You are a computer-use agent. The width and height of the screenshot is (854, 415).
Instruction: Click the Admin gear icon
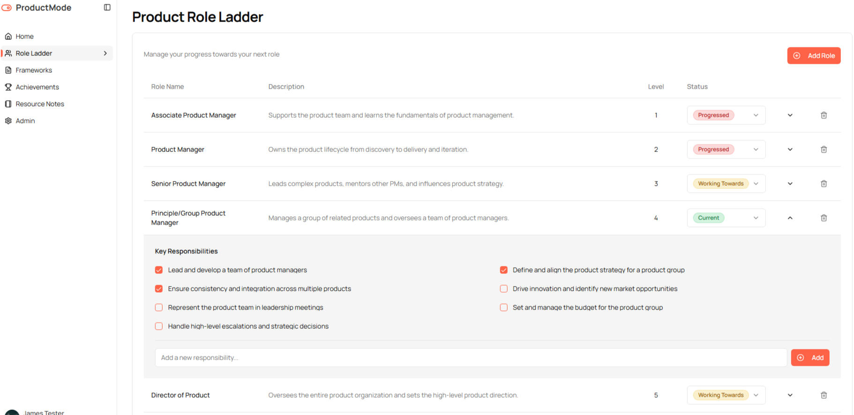click(x=8, y=121)
